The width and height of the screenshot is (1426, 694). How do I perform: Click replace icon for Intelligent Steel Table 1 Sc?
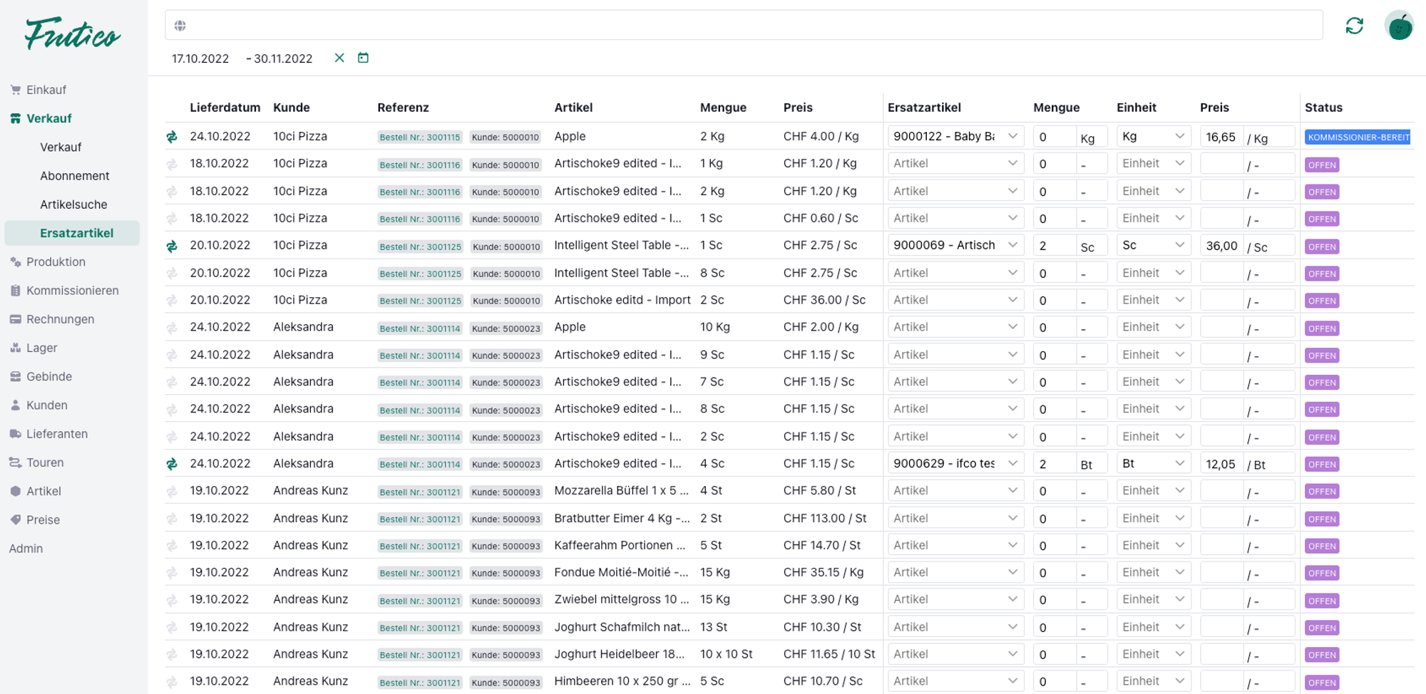tap(172, 246)
